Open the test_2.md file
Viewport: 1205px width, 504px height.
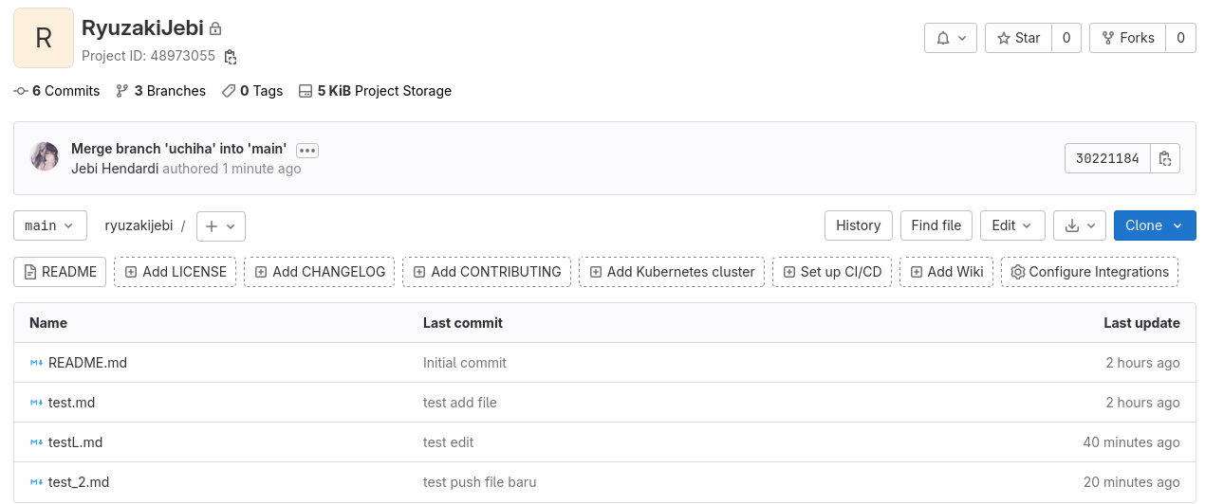(79, 482)
